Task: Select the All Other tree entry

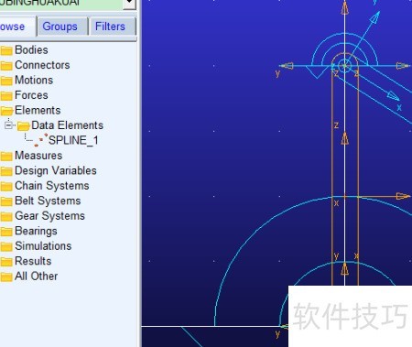Action: click(x=36, y=277)
